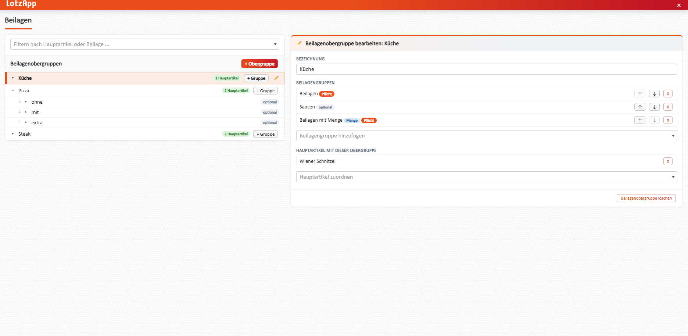Click the 2 Hauptartikel badge on Pizza

tap(236, 91)
